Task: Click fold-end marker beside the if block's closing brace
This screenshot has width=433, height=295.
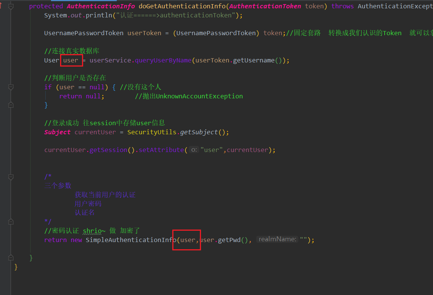Action: 11,105
